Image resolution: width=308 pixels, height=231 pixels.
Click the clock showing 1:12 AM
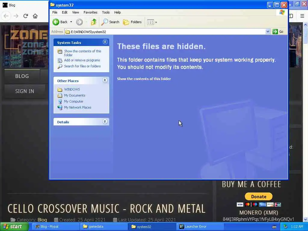click(297, 227)
